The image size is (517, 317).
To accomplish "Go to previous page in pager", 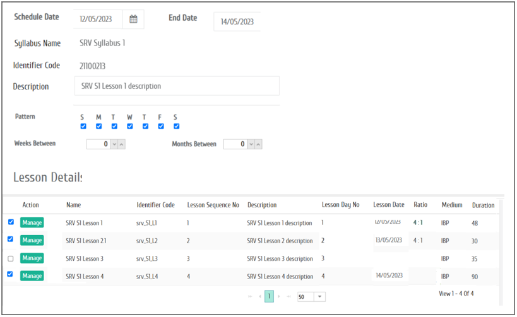I will pyautogui.click(x=259, y=296).
